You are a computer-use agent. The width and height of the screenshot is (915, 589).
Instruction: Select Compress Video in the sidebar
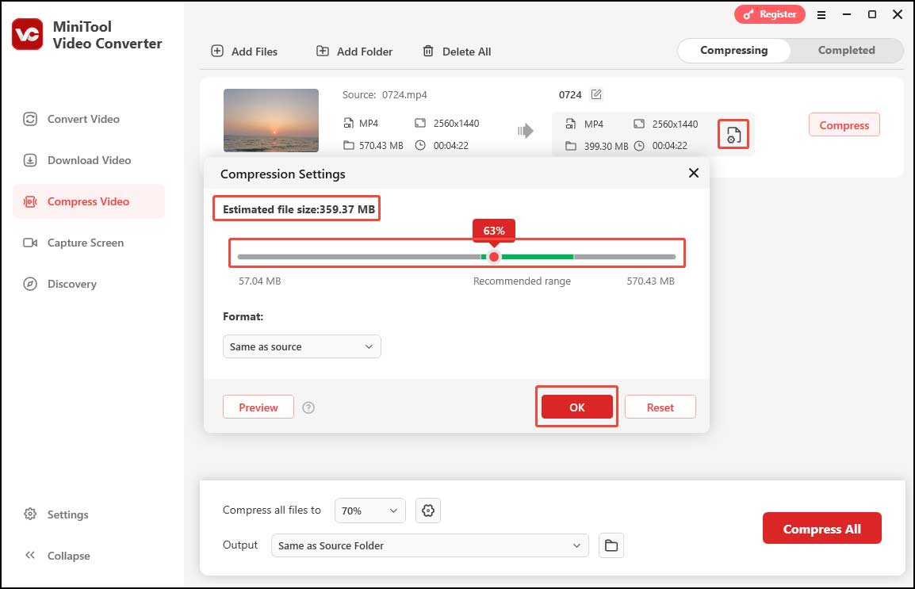89,202
